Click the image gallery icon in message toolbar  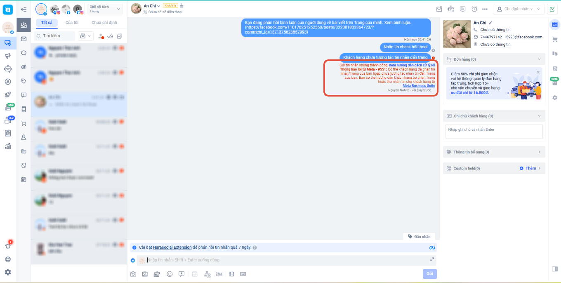145,274
